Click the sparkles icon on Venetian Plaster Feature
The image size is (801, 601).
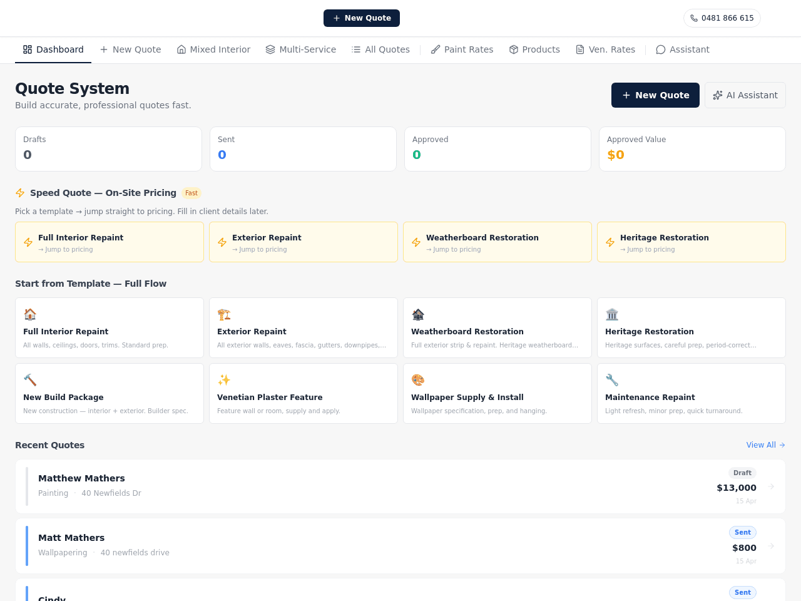pyautogui.click(x=224, y=380)
